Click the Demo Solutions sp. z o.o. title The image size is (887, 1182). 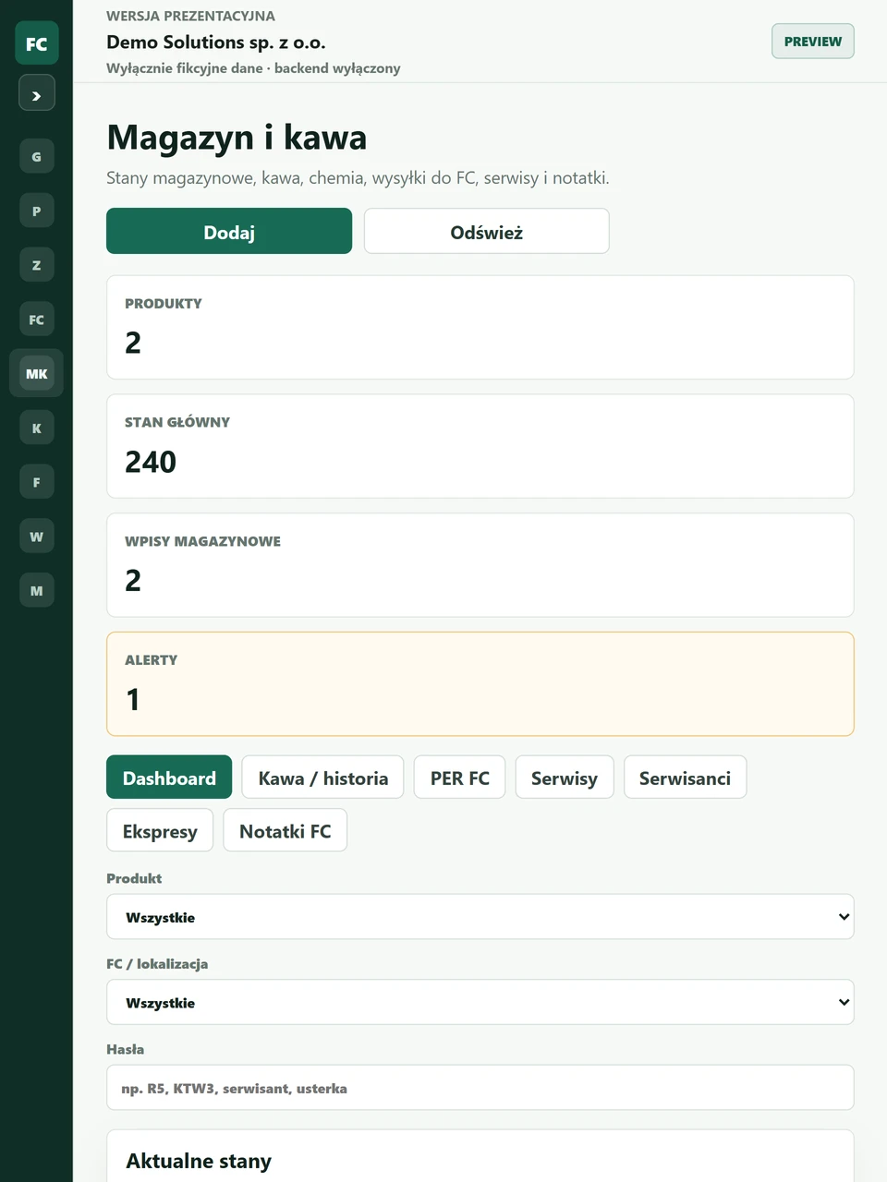click(216, 42)
